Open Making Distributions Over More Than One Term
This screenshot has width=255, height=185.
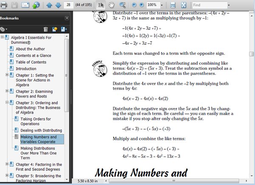click(x=38, y=153)
